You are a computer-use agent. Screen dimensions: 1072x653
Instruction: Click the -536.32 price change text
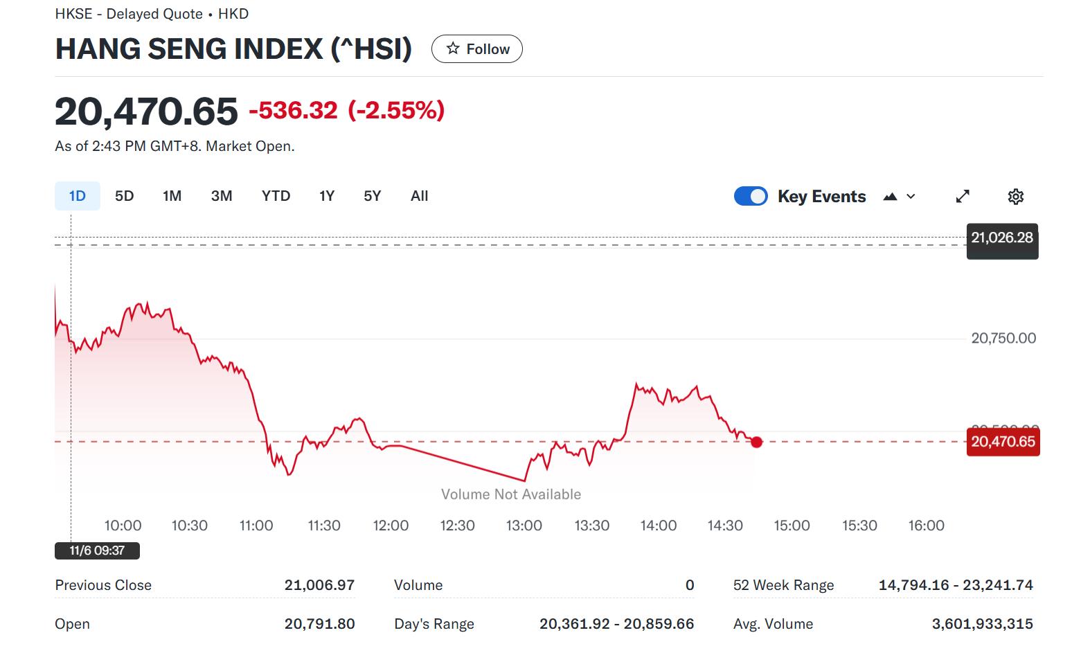tap(294, 110)
